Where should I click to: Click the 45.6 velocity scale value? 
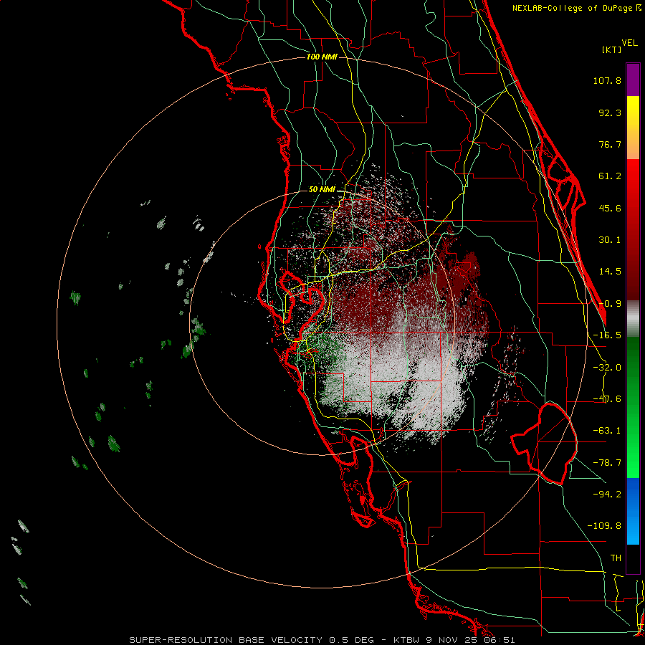[x=610, y=208]
